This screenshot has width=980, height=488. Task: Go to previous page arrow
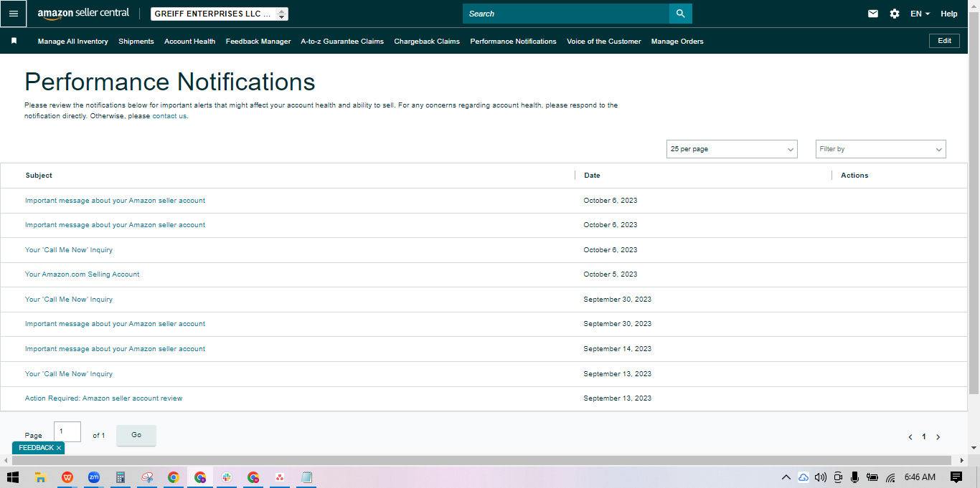(910, 437)
